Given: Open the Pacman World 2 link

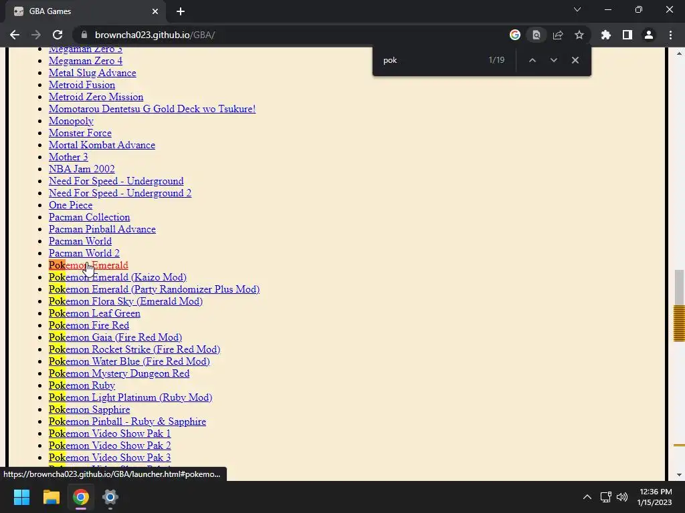Looking at the screenshot, I should point(84,253).
